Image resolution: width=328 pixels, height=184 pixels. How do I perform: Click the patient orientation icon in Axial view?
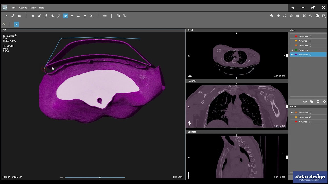coord(190,76)
